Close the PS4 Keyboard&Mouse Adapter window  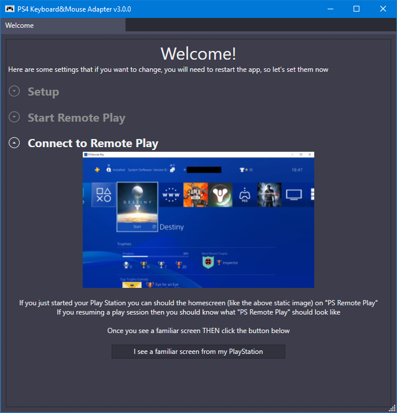click(383, 9)
